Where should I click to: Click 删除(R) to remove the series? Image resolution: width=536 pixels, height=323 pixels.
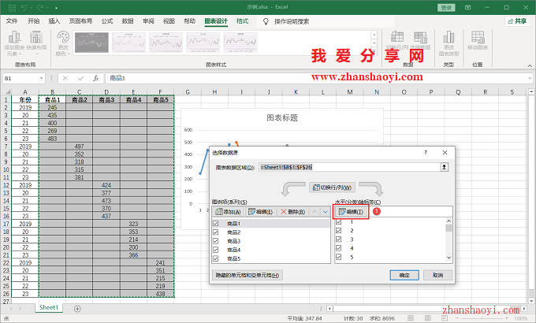click(293, 212)
